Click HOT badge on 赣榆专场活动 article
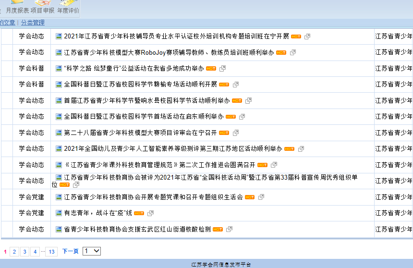Screen dimensions: 413x268 tap(224, 85)
